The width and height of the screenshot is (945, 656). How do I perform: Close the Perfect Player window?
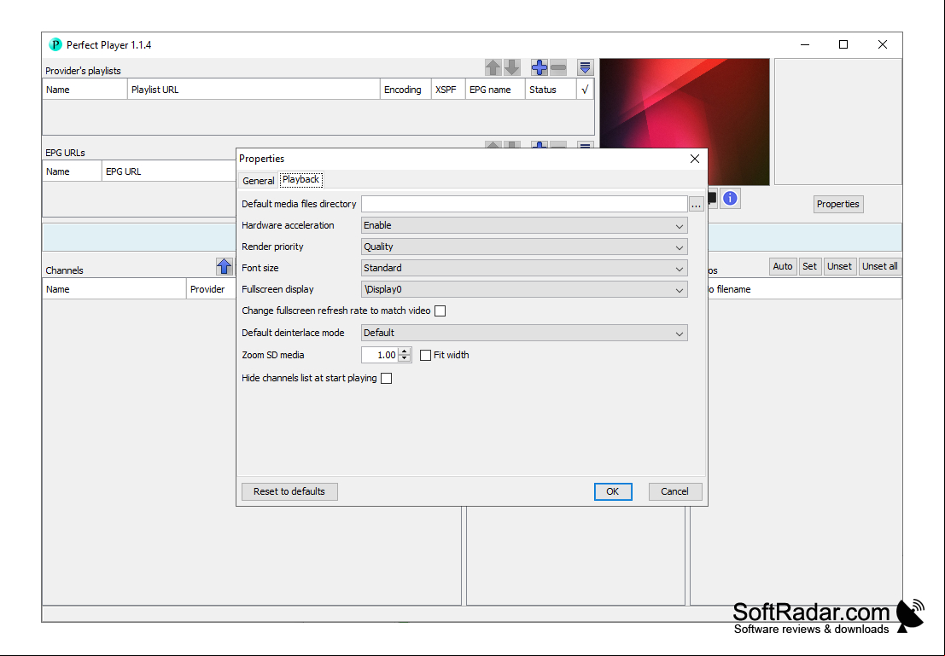coord(883,44)
